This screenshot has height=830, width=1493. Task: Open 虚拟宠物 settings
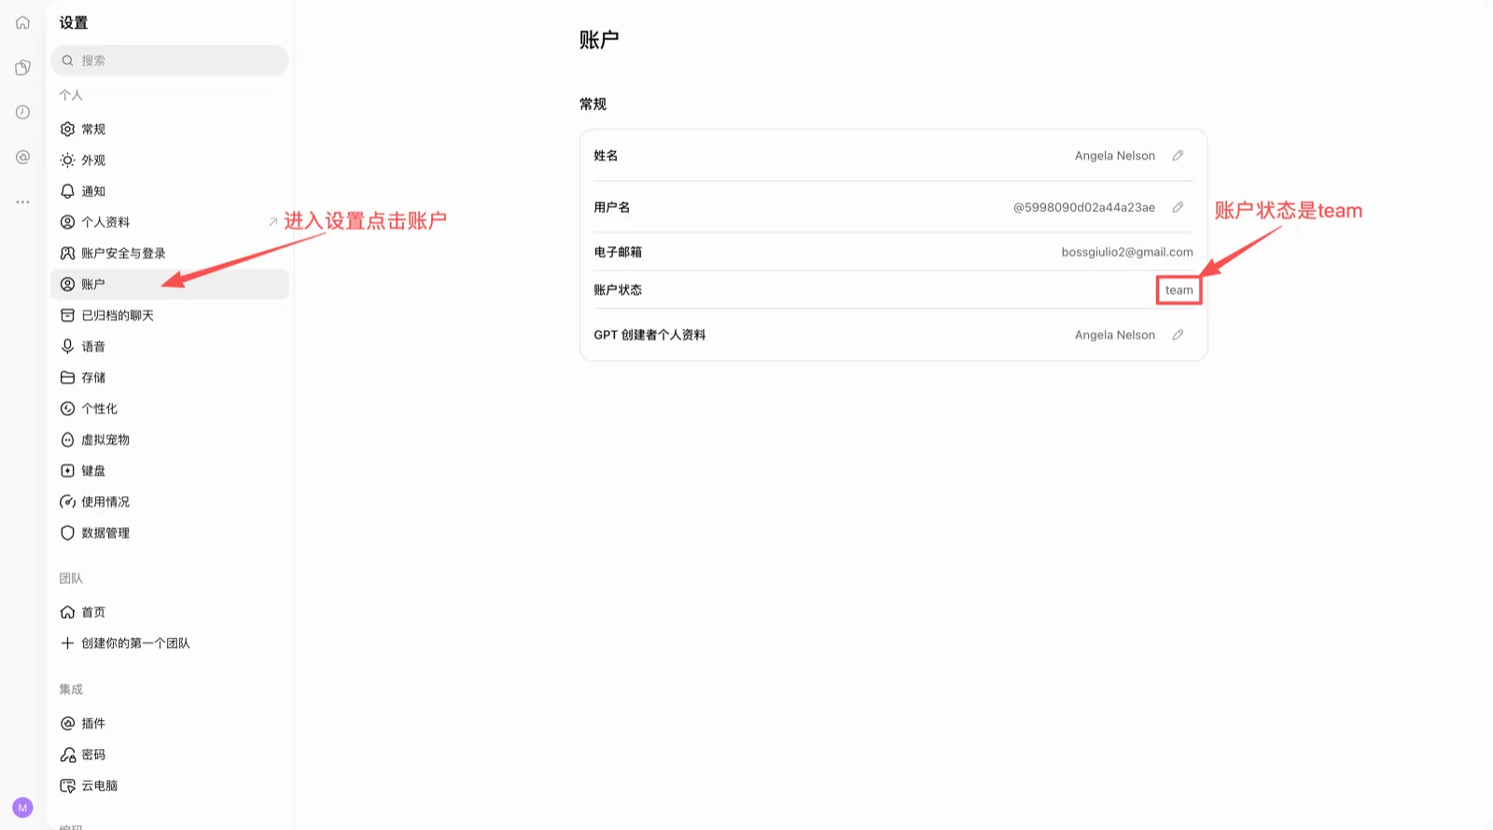click(170, 439)
